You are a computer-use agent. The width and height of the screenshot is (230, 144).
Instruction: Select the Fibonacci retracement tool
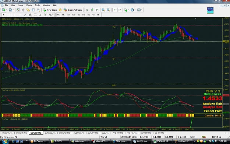pos(35,15)
